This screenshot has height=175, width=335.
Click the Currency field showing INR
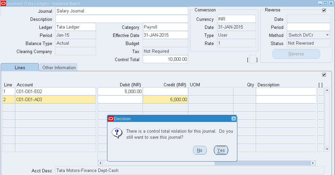[236, 19]
